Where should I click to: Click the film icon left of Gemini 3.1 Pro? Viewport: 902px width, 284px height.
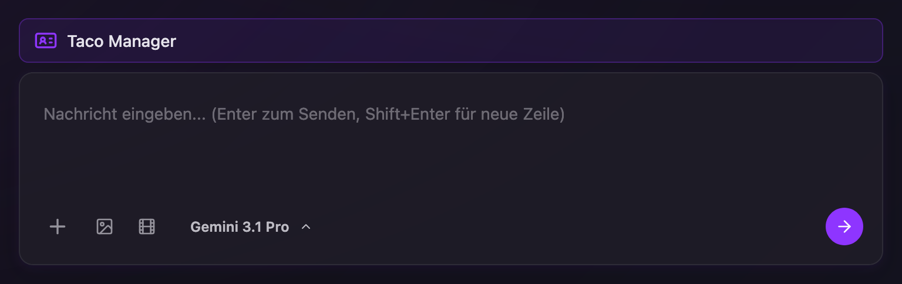pos(147,226)
